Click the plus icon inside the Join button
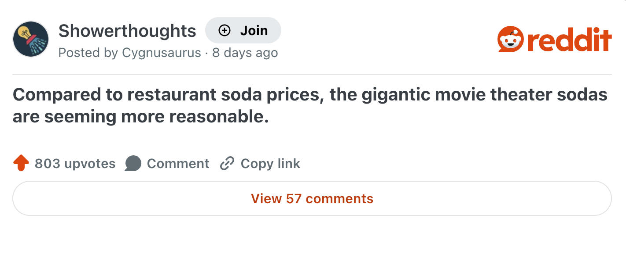This screenshot has width=626, height=258. pos(225,30)
